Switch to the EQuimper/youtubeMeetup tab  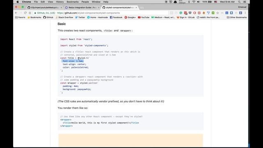[44, 7]
